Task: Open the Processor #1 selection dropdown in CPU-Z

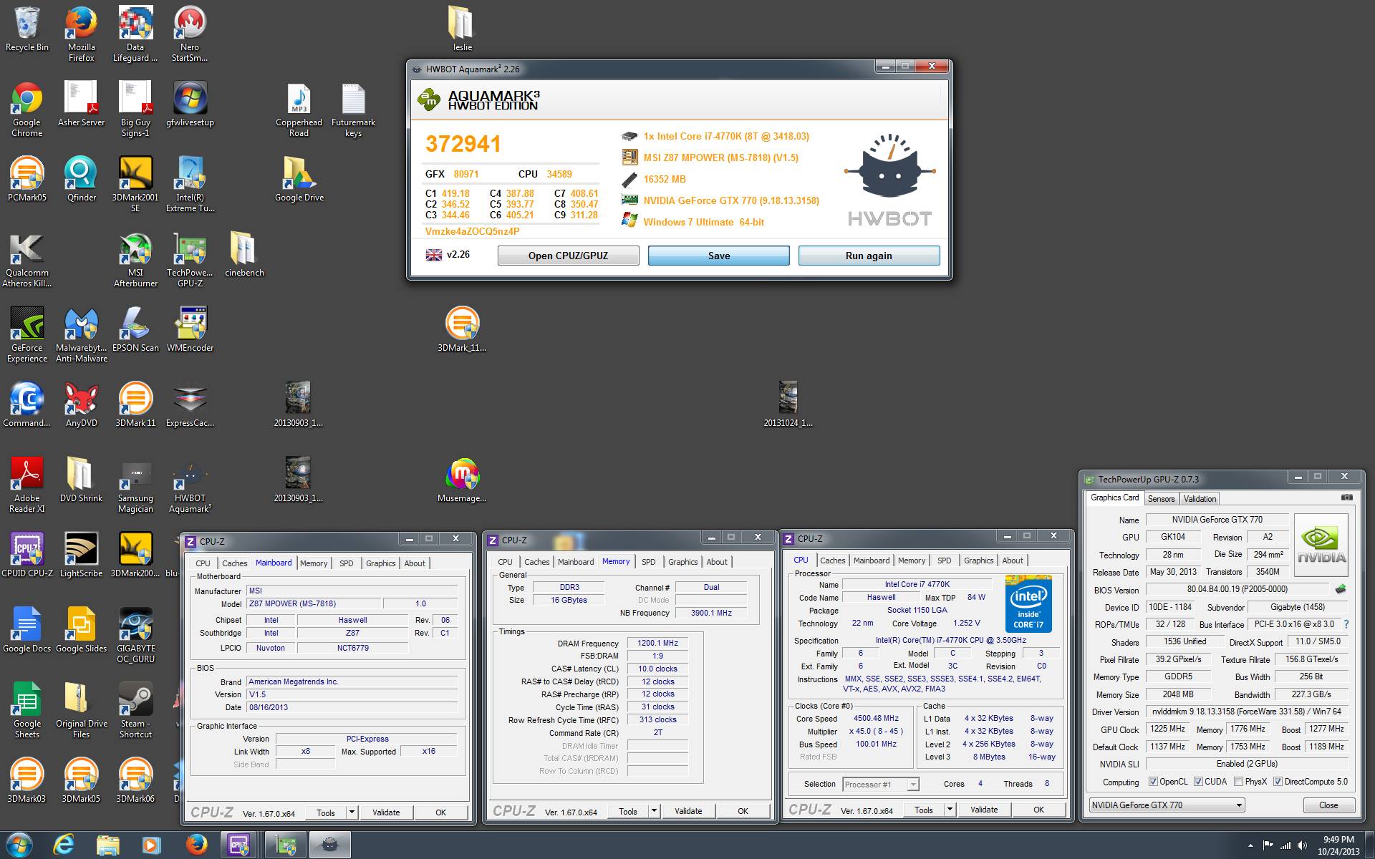Action: pos(880,785)
